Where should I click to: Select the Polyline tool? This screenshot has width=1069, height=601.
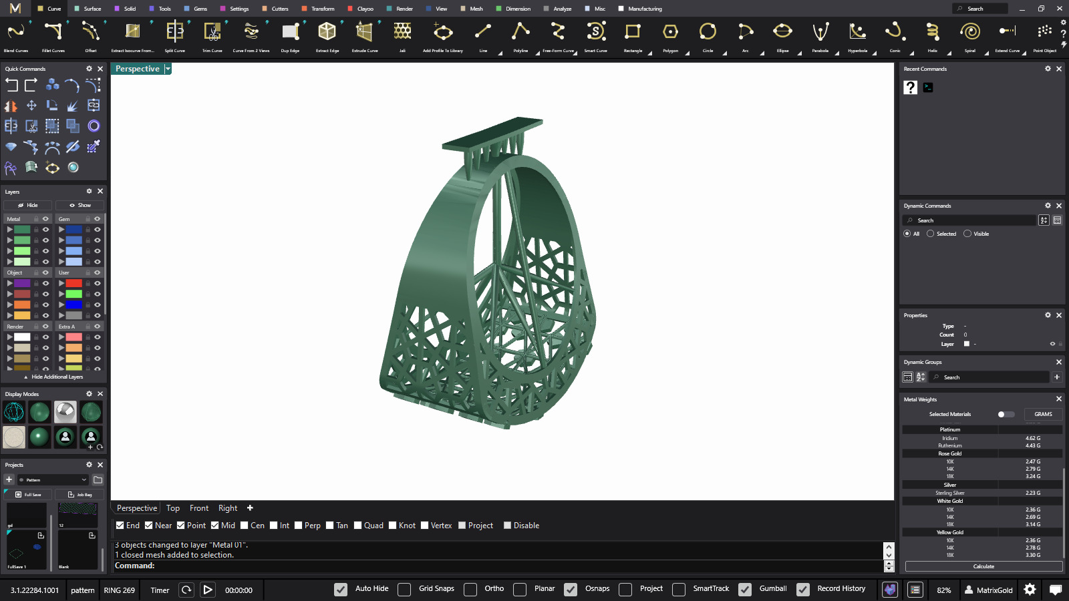tap(520, 36)
